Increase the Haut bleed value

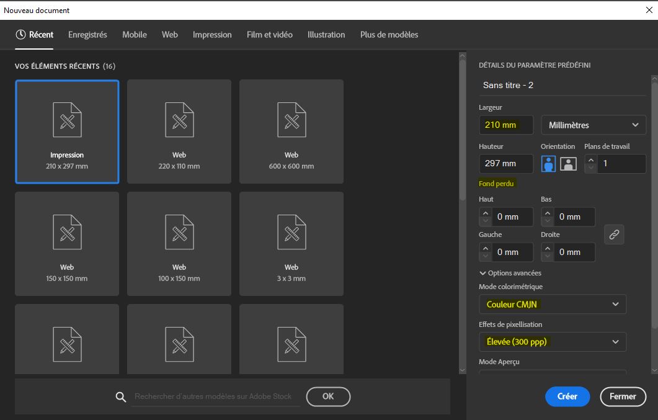point(486,213)
